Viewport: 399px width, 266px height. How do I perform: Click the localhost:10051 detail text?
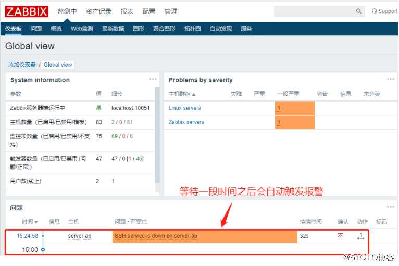coord(131,108)
